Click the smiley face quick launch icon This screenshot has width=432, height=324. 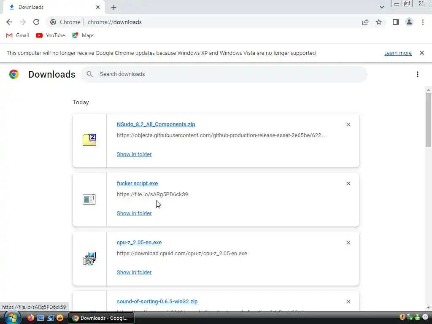coord(60,318)
